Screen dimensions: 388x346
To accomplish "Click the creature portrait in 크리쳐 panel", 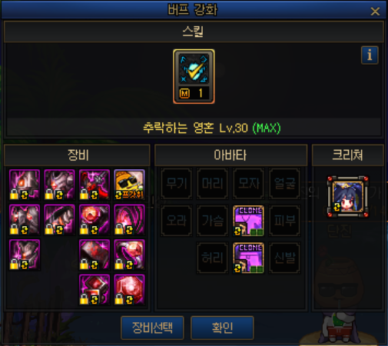I will pyautogui.click(x=348, y=197).
